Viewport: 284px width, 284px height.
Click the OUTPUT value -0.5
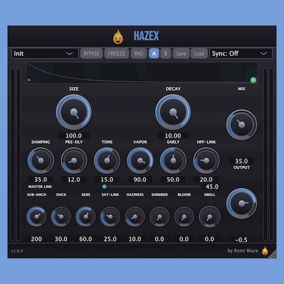point(241,240)
